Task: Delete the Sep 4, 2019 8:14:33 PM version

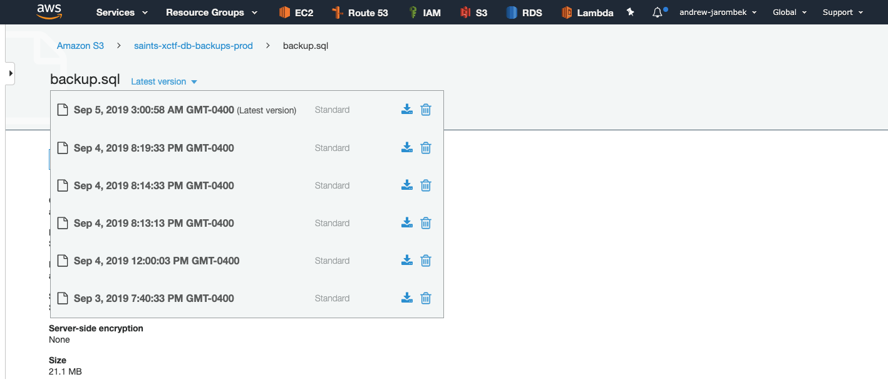Action: 426,185
